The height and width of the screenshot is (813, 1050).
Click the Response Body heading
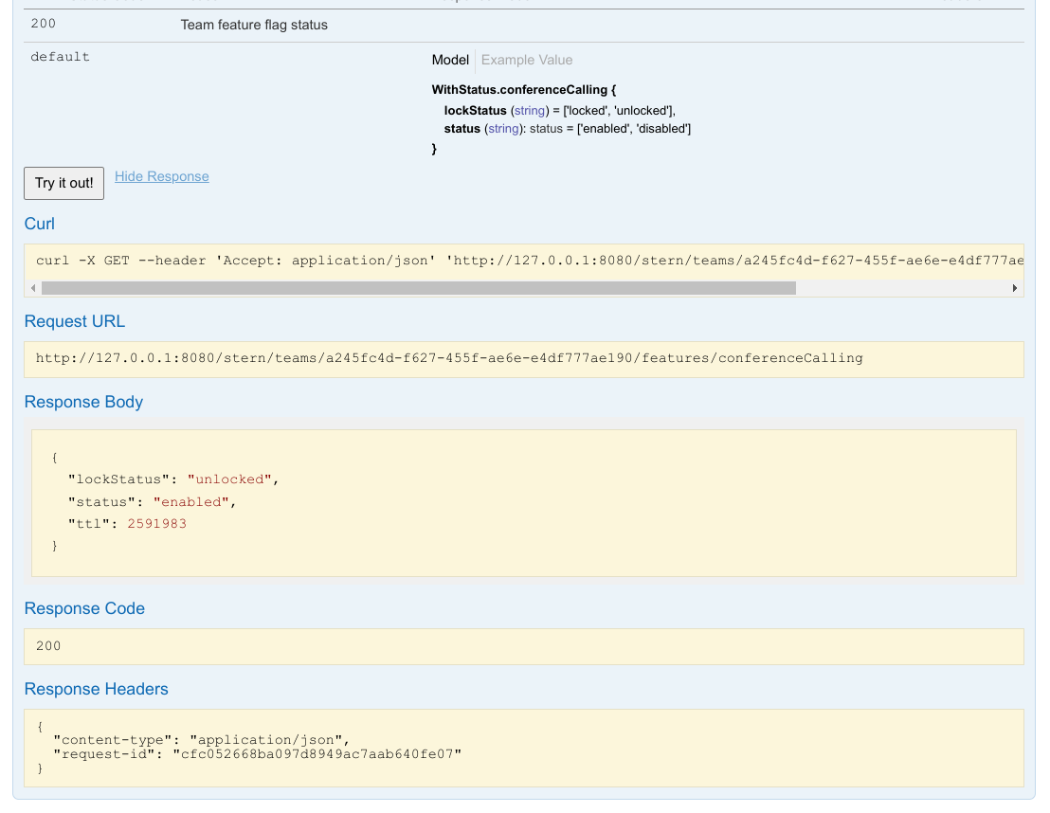tap(83, 402)
